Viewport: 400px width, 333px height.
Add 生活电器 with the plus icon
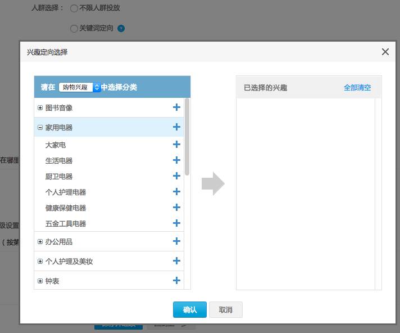click(x=176, y=160)
